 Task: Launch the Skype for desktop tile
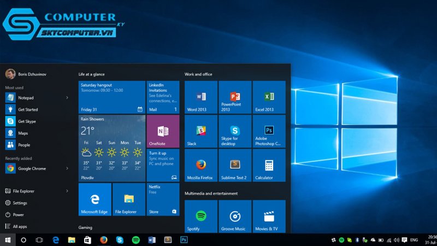coord(235,131)
